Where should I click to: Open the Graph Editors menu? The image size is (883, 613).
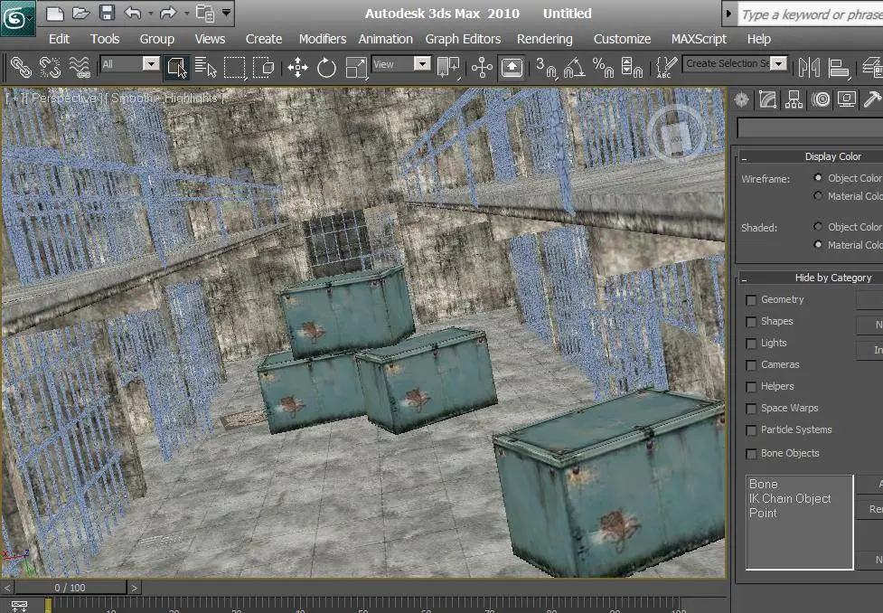[463, 39]
